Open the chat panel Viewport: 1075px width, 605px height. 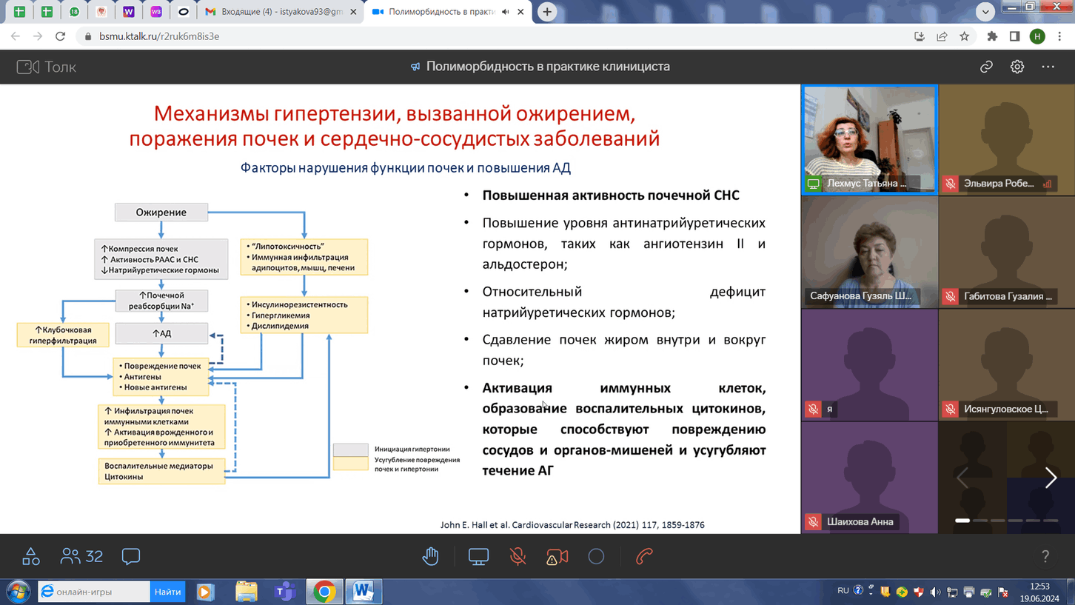coord(131,556)
